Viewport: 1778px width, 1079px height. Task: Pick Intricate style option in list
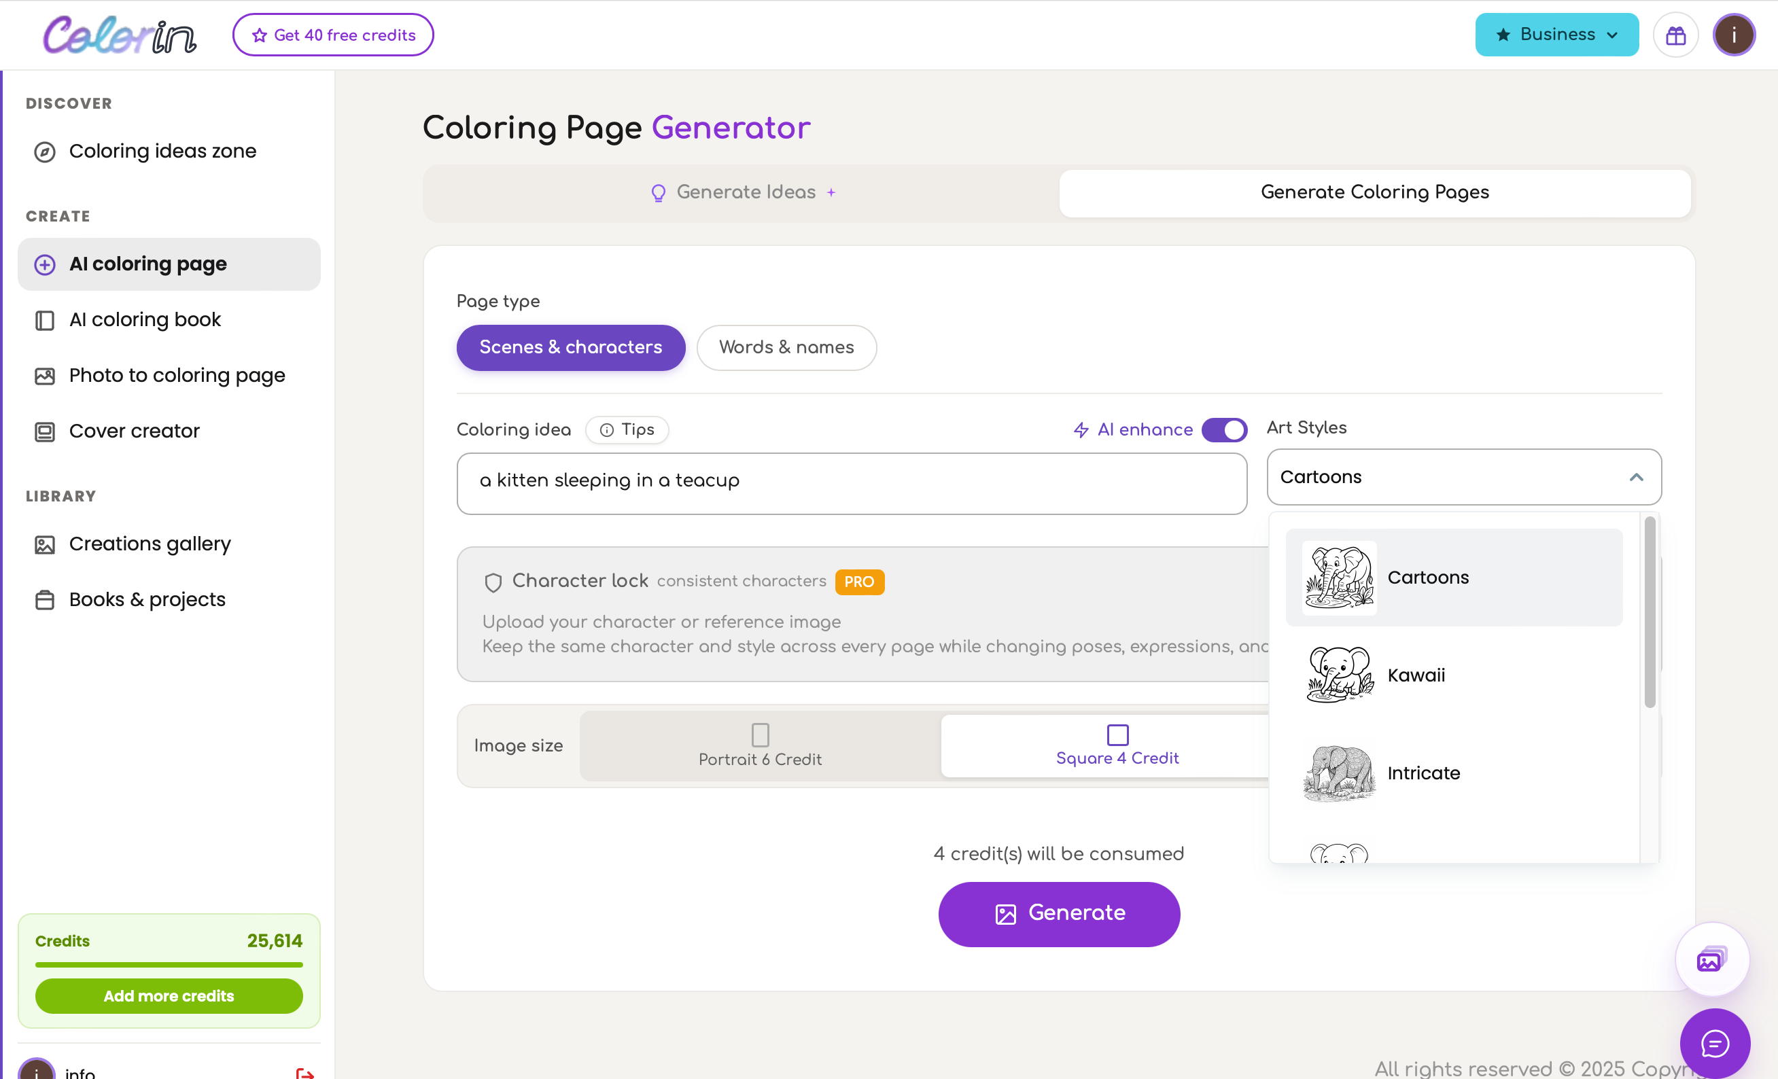1454,773
